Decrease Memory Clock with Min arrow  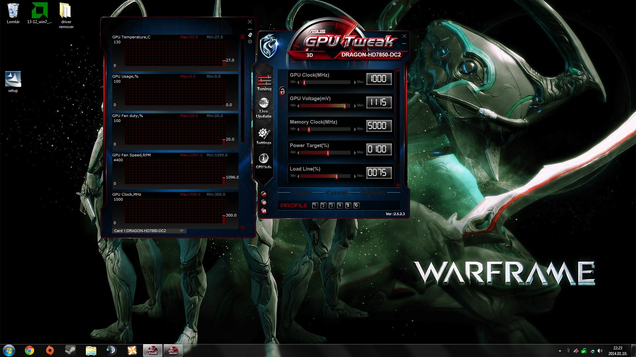click(298, 129)
